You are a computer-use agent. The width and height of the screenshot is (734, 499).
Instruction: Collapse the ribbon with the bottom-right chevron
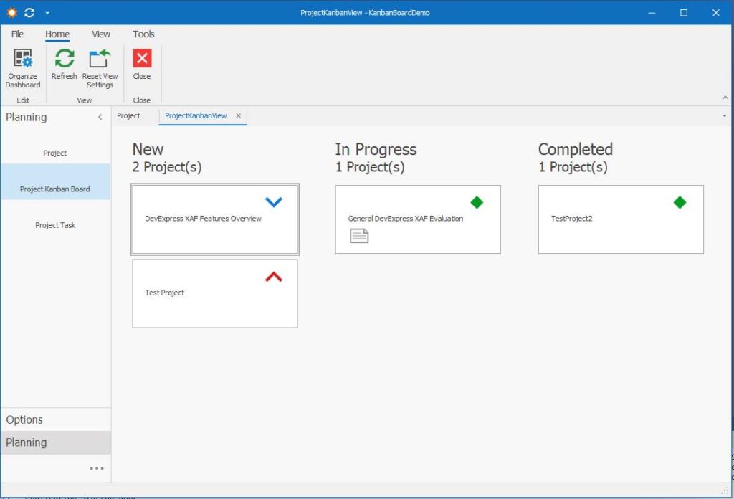(724, 98)
